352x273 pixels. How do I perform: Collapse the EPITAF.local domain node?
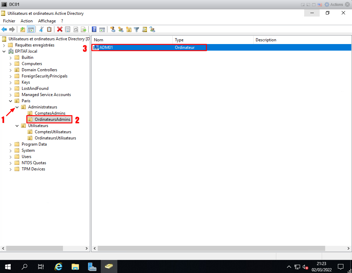click(x=4, y=51)
